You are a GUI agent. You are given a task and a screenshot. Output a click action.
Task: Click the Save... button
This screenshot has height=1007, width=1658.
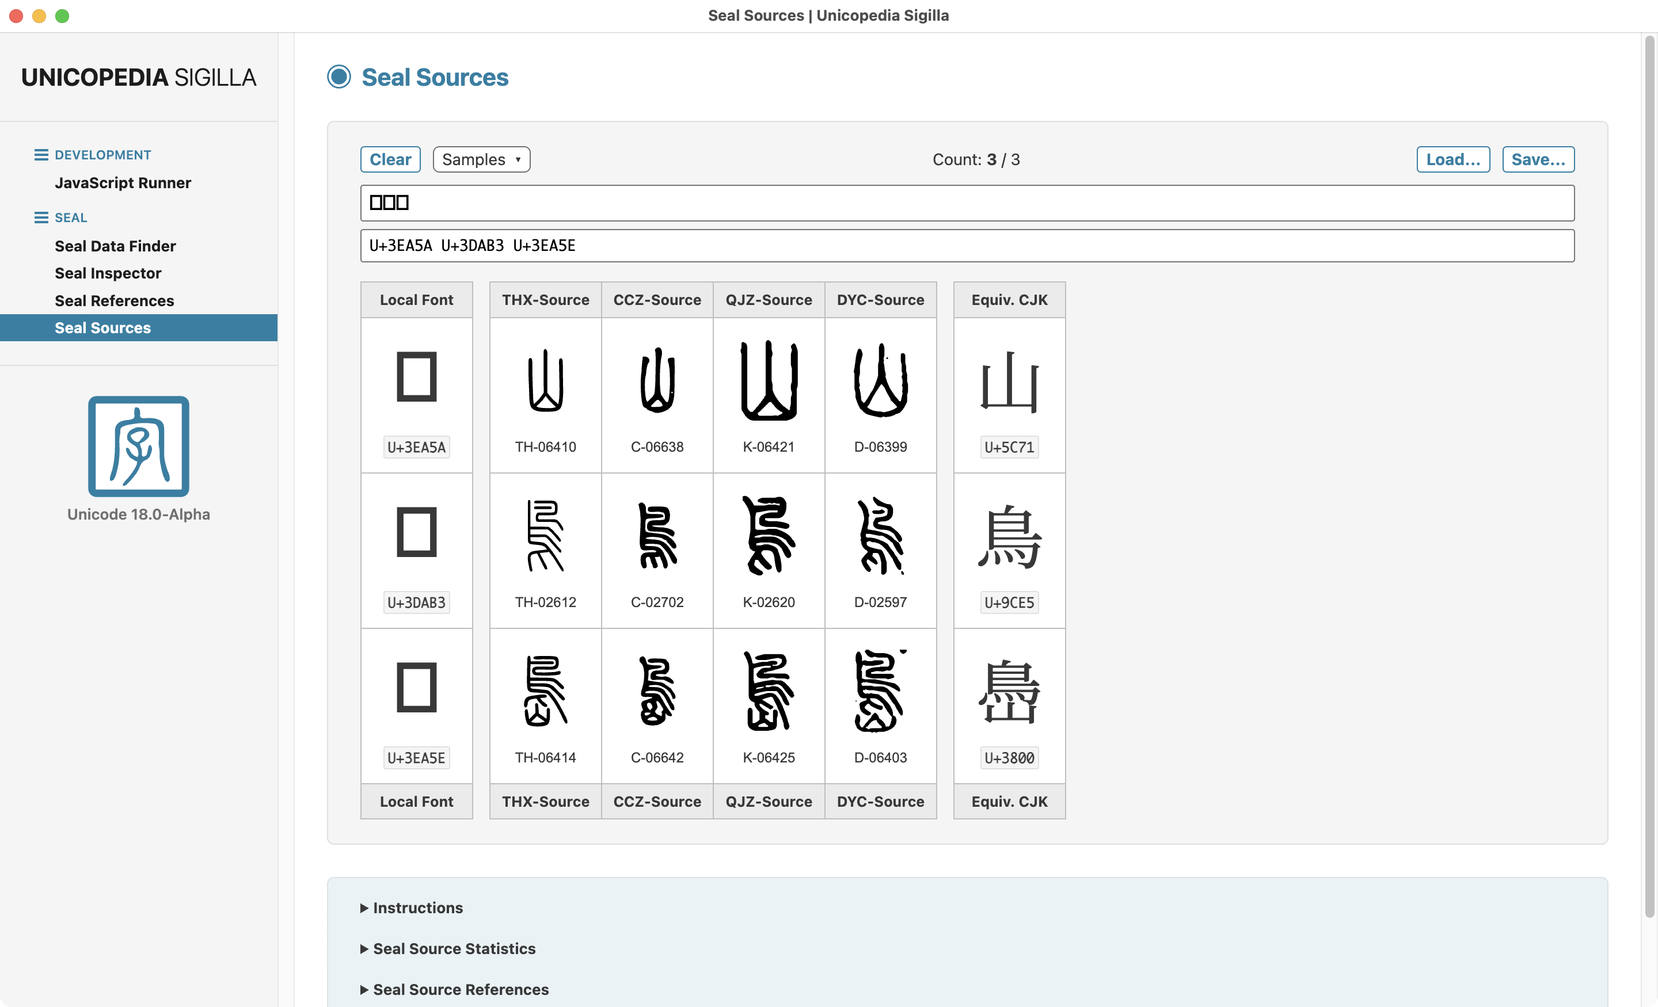(1538, 159)
